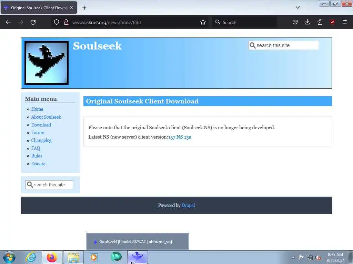Click the Firefox Search box
353x264 pixels.
244,22
